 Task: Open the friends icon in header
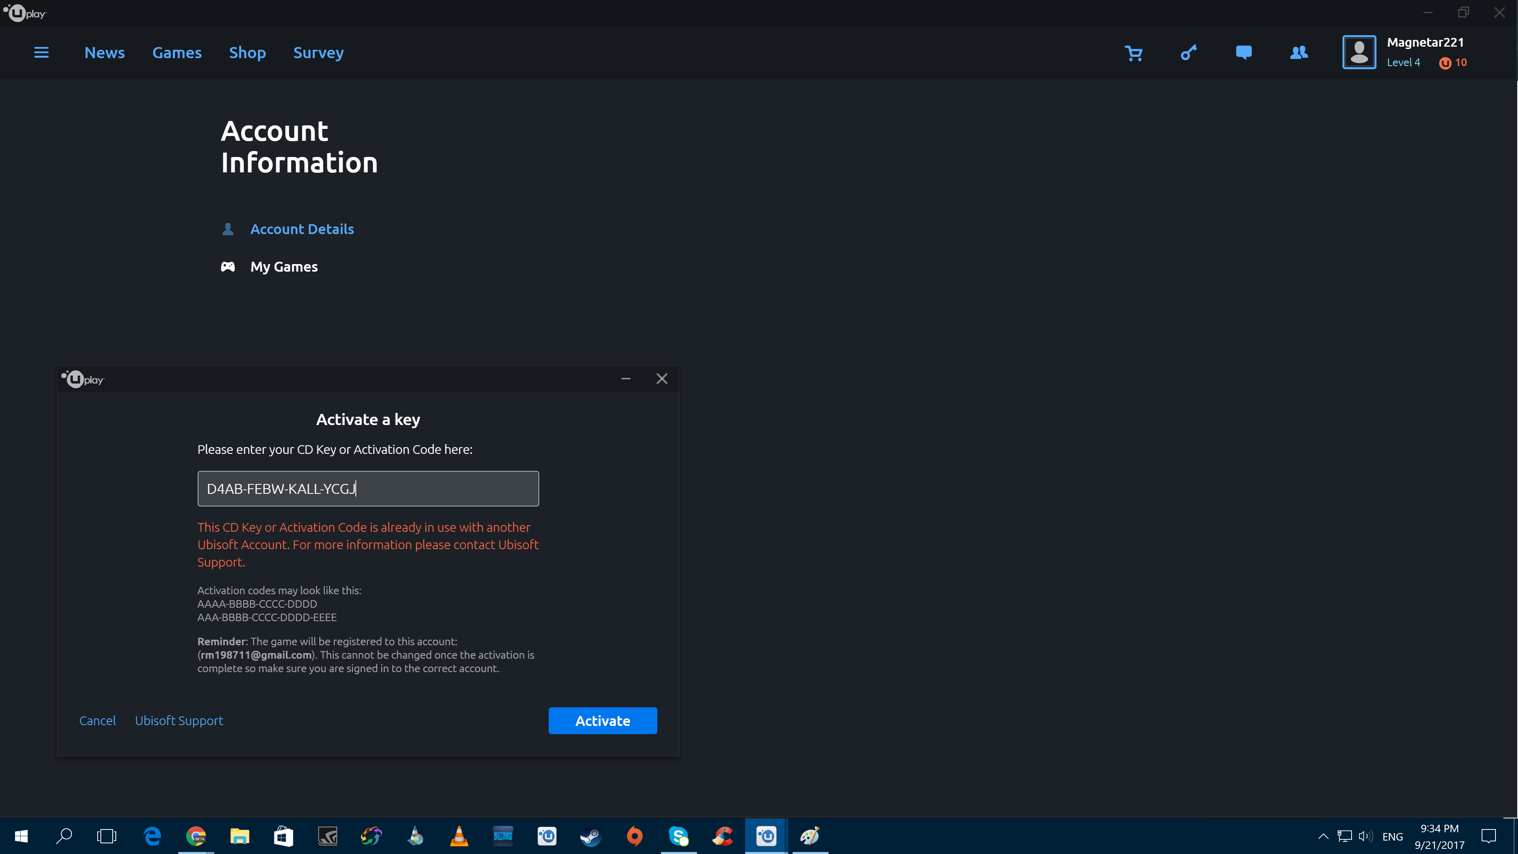(x=1299, y=53)
